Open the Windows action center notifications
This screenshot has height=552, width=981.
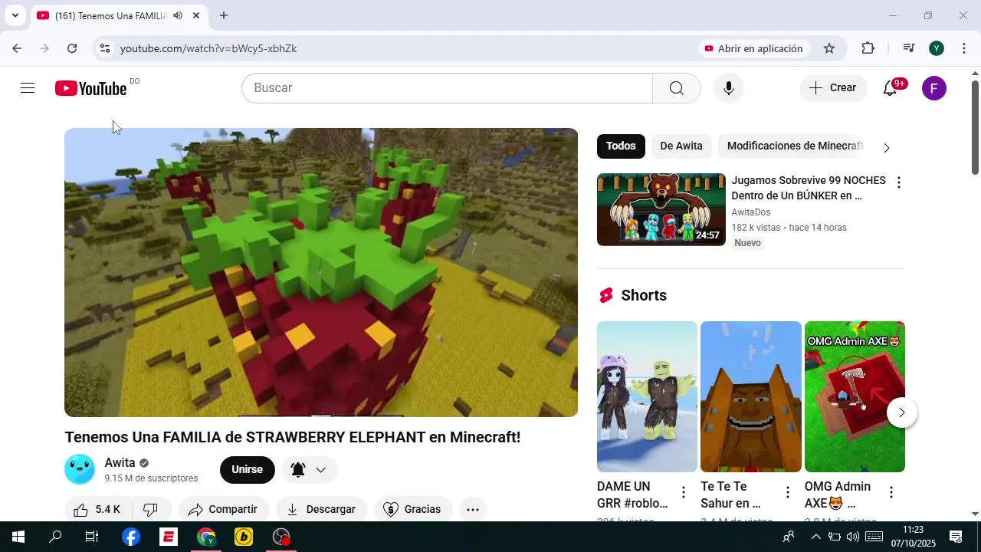[x=956, y=537]
